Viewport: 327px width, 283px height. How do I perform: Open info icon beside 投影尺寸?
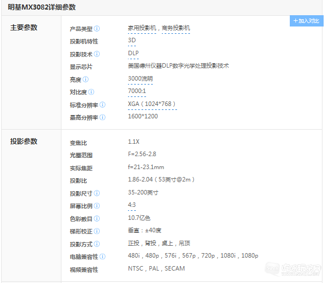pyautogui.click(x=97, y=193)
